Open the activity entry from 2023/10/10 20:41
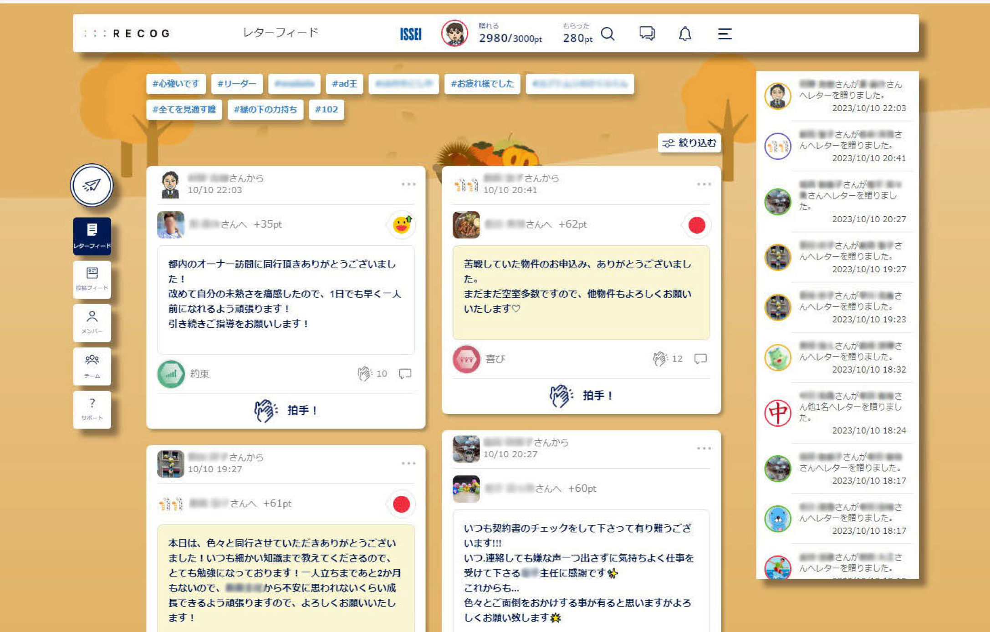This screenshot has height=632, width=990. (x=837, y=146)
